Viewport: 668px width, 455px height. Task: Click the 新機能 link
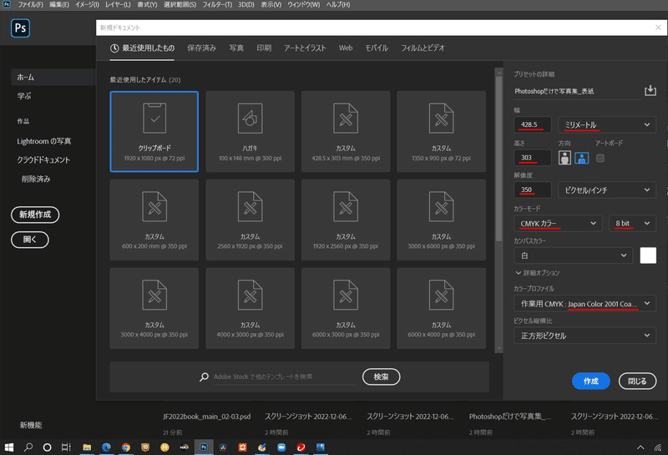(31, 425)
